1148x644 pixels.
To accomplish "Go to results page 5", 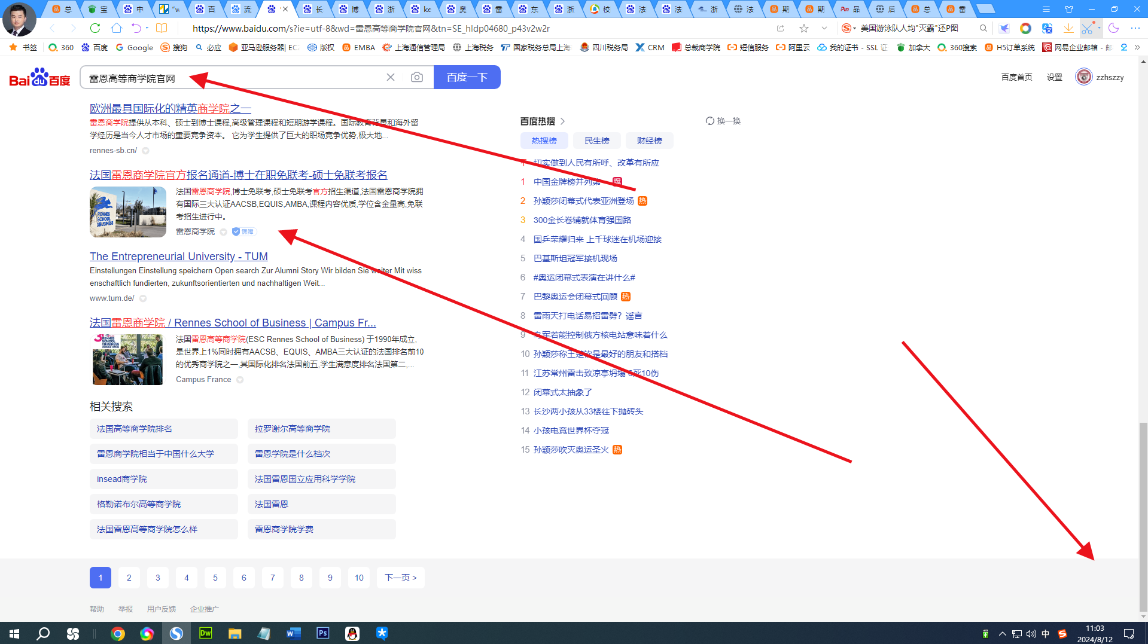I will [x=215, y=577].
